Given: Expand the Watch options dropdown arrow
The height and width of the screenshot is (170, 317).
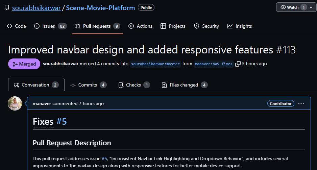Looking at the screenshot, I should point(311,8).
